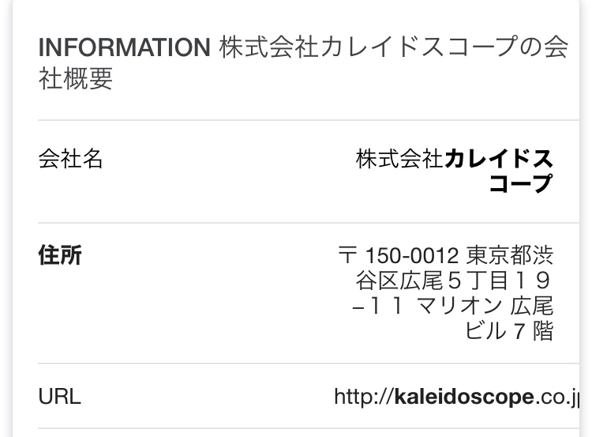
Task: Select the 株式会社カレイドスコープの会 heading text
Action: (x=393, y=47)
